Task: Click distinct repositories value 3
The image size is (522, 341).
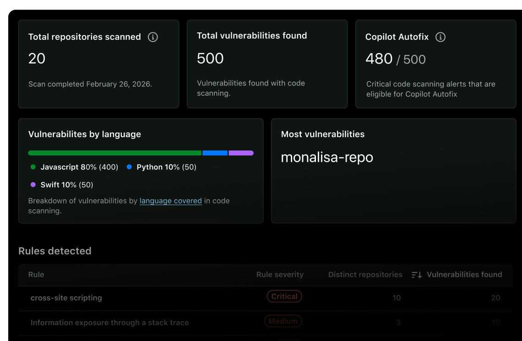Action: 398,323
